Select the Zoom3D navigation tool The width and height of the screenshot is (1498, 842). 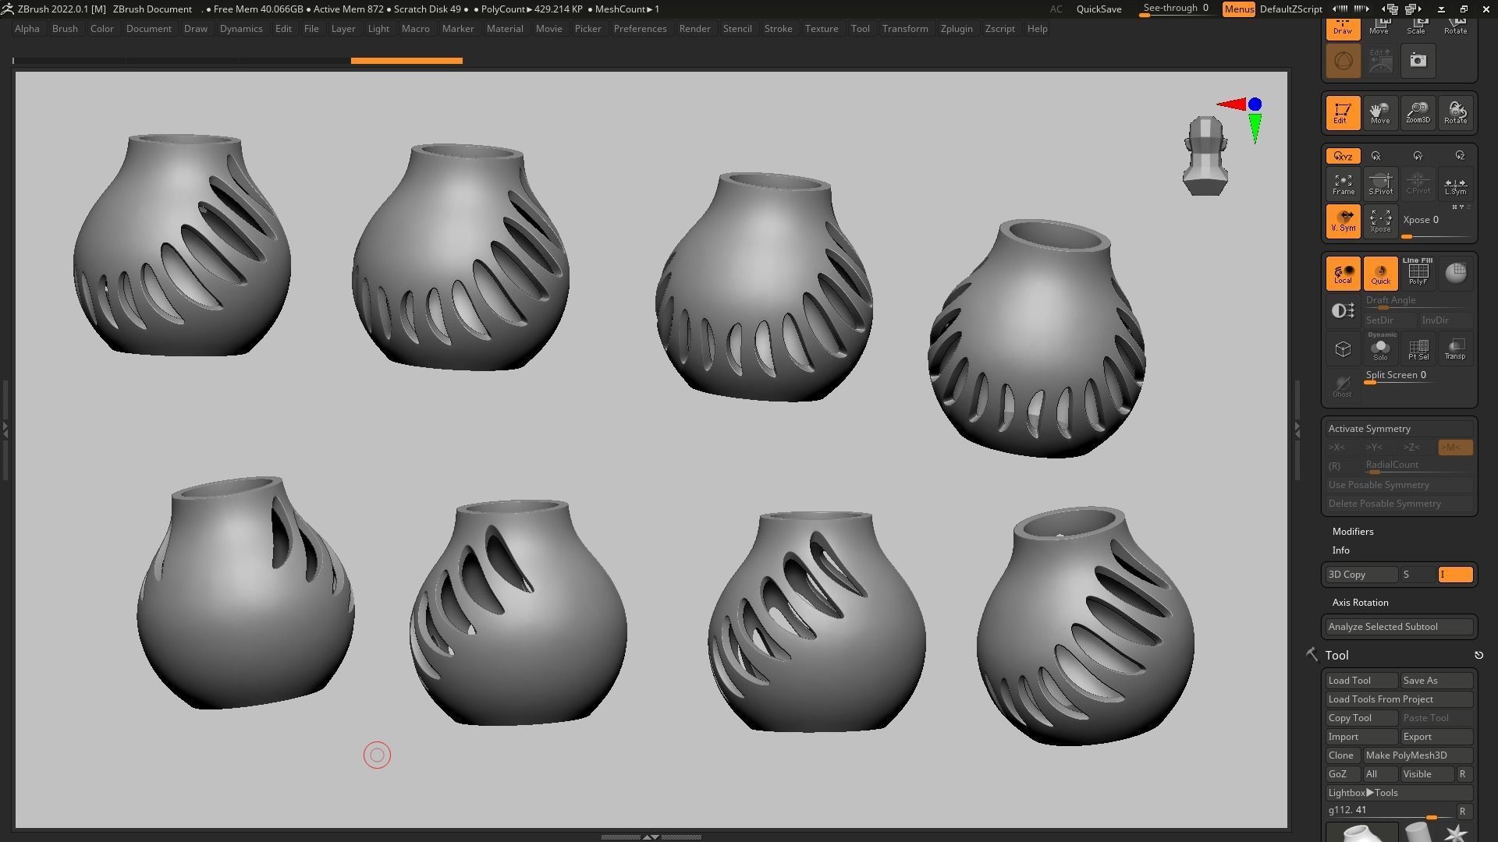(1418, 113)
